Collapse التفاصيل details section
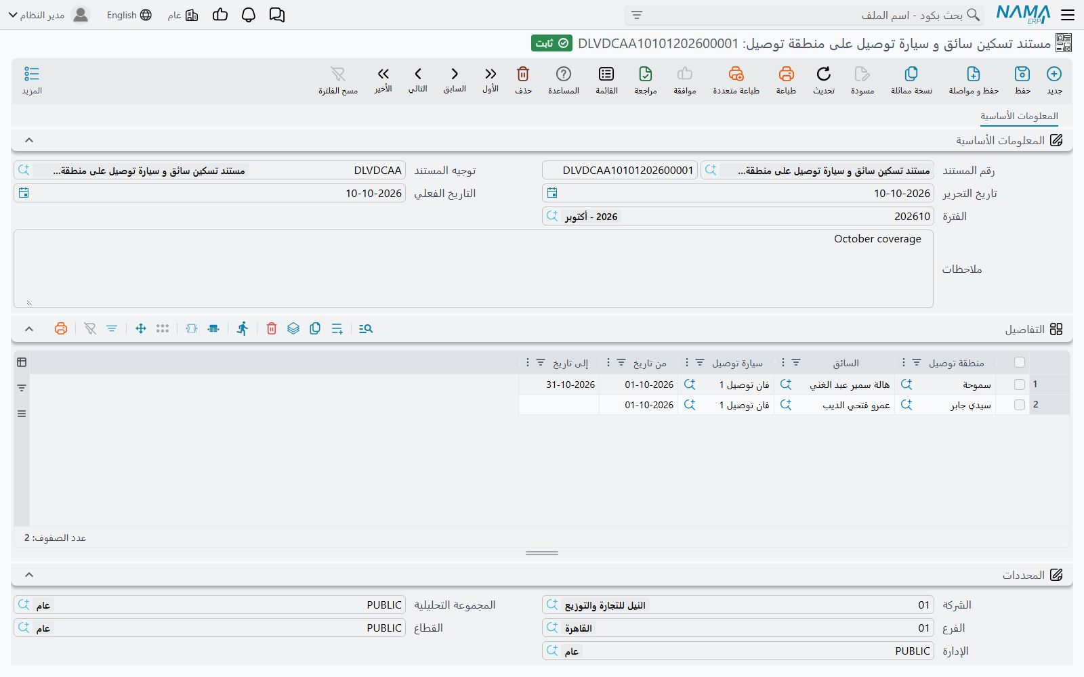The height and width of the screenshot is (677, 1084). [x=29, y=328]
